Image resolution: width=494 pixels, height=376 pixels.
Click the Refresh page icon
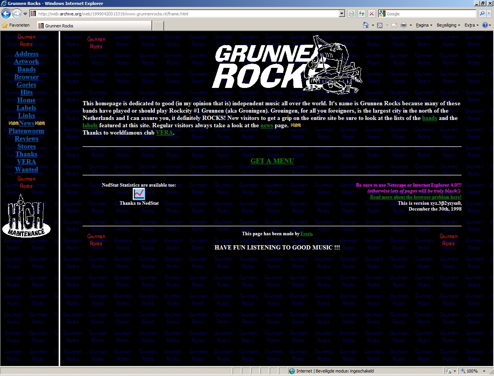point(362,14)
